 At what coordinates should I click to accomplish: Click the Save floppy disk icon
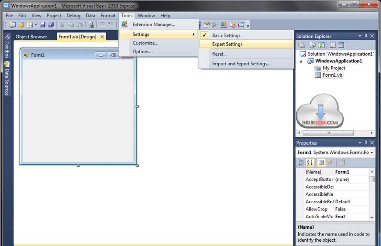[43, 24]
